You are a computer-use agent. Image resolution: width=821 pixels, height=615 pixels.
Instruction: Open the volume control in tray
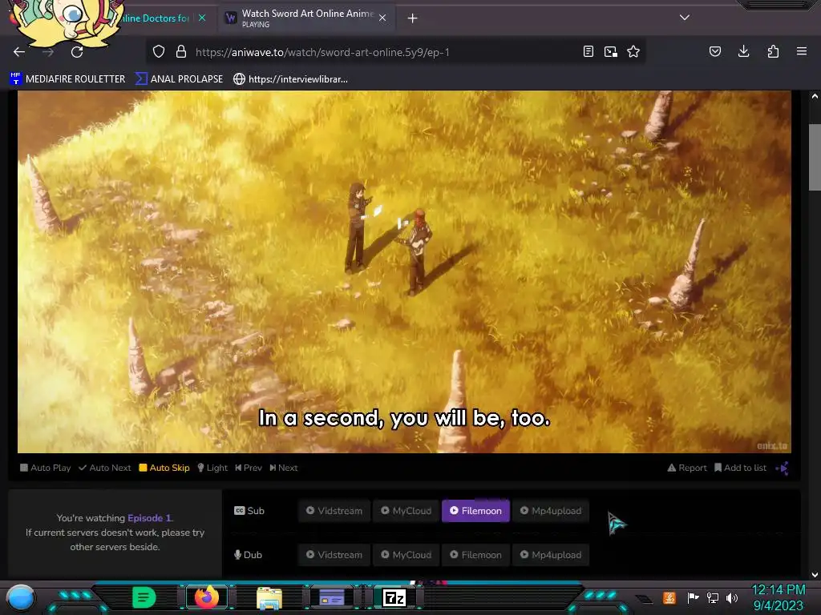tap(732, 597)
